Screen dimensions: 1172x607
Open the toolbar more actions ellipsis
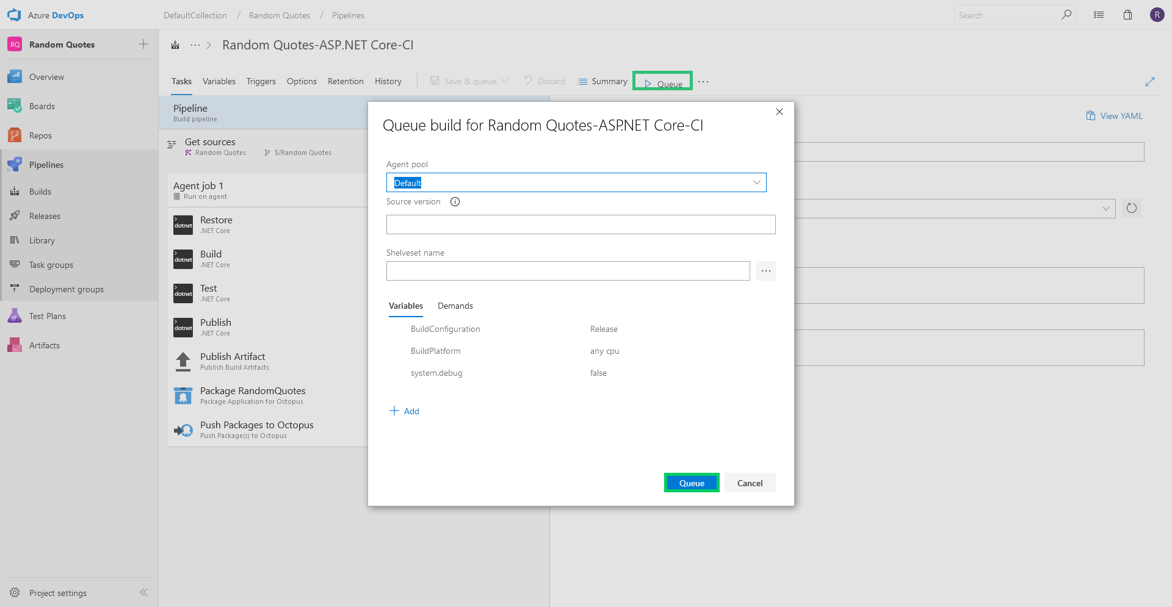coord(703,82)
